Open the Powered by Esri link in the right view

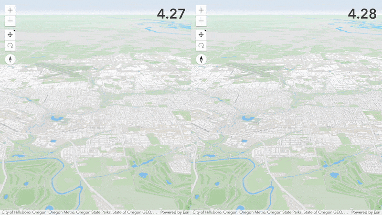click(x=366, y=212)
